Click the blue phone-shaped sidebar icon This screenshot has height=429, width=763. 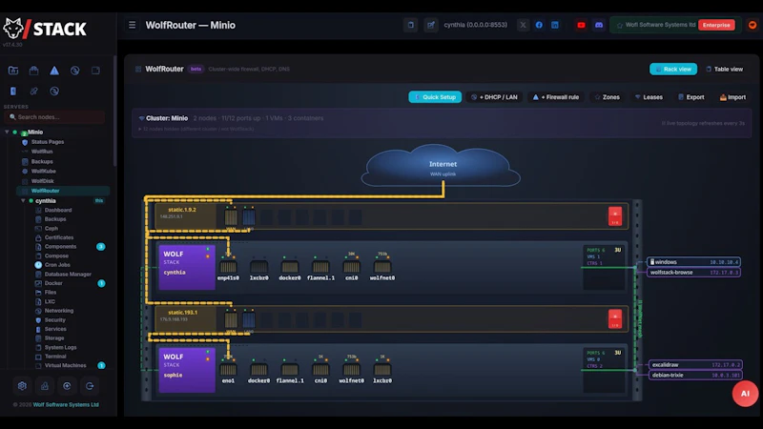13,91
